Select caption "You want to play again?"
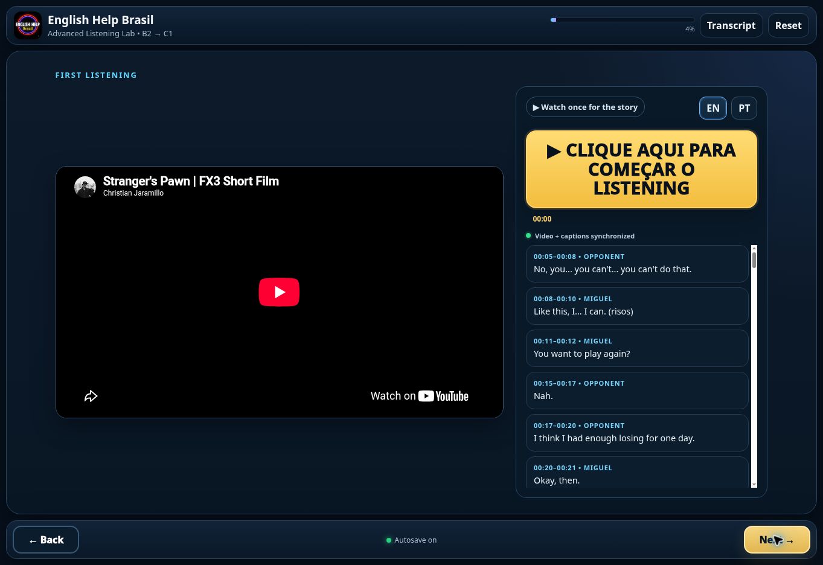The height and width of the screenshot is (565, 823). tap(637, 348)
